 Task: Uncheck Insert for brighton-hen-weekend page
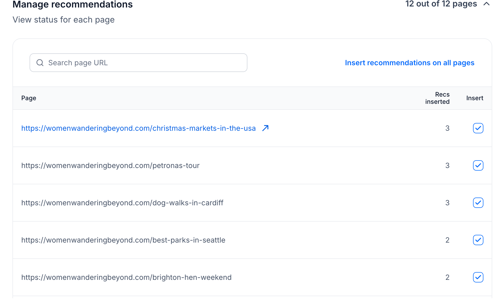pyautogui.click(x=478, y=277)
